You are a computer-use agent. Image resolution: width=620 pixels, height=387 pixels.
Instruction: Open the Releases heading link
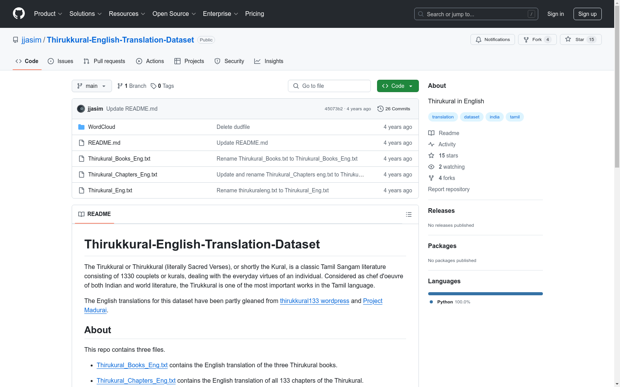(x=441, y=211)
